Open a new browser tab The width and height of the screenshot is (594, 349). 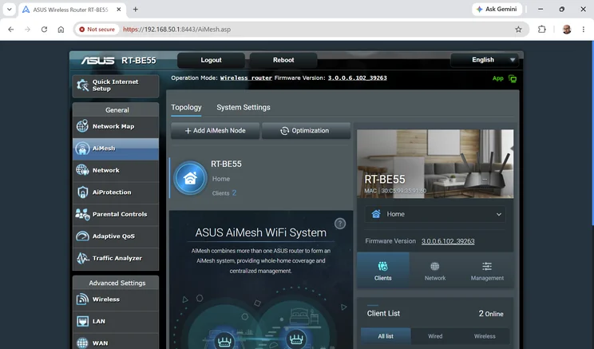click(x=135, y=10)
